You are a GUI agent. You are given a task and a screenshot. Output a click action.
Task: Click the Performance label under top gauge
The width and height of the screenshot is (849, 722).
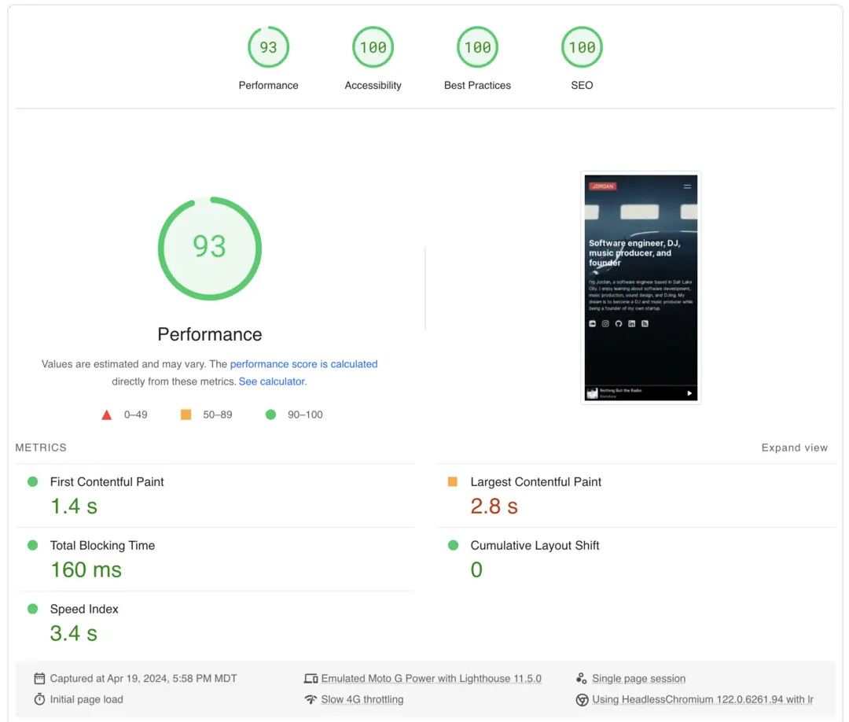pos(268,85)
